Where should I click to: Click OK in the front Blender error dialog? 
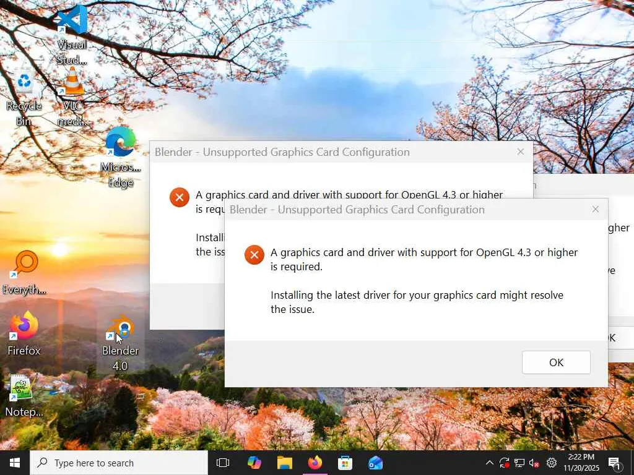[x=556, y=362]
